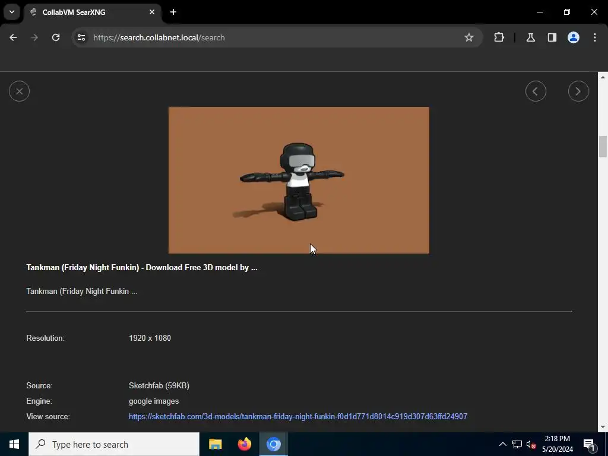Click the Chrome taskbar icon

click(x=273, y=444)
